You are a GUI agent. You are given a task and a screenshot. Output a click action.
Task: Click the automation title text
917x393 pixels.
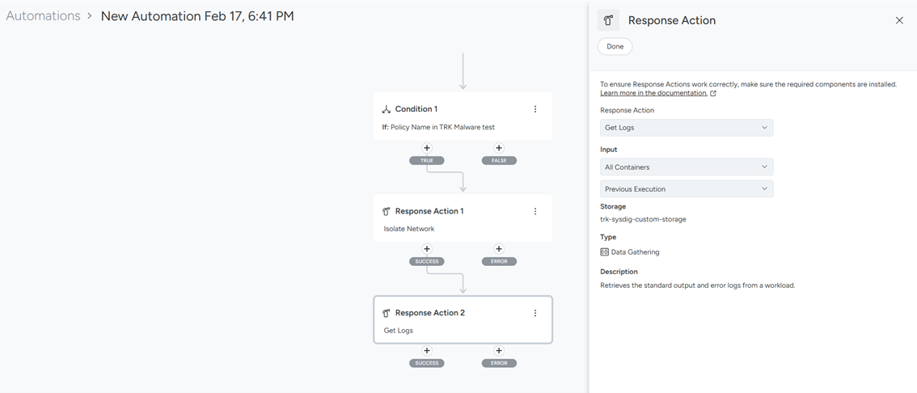(196, 16)
